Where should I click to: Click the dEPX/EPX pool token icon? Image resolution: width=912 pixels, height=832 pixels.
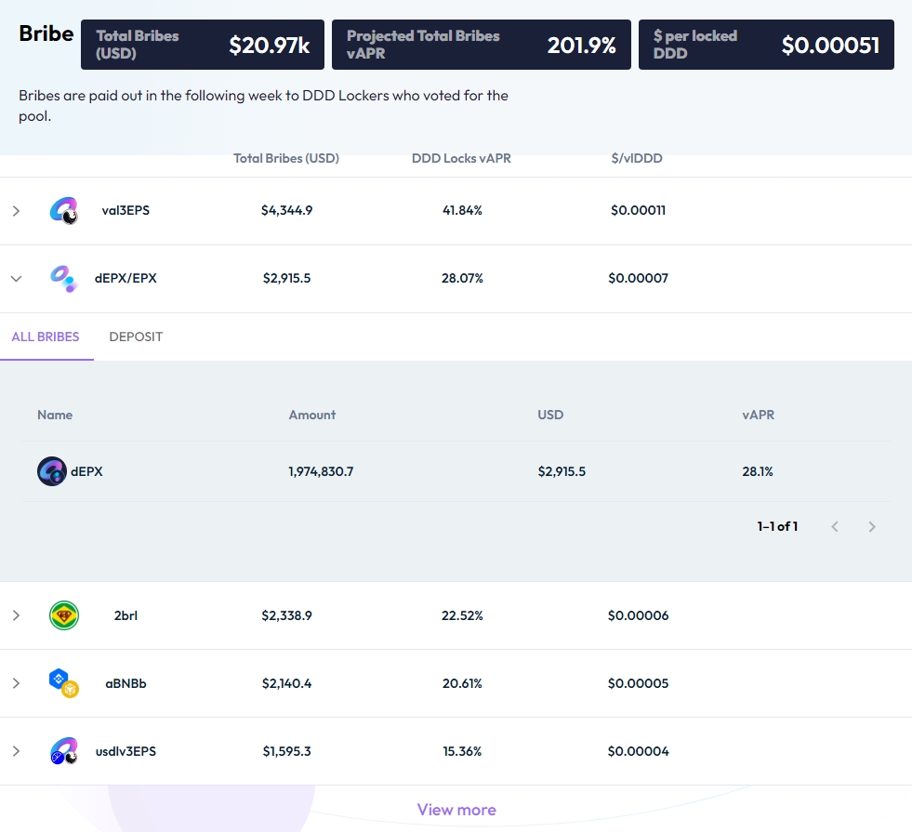(64, 279)
